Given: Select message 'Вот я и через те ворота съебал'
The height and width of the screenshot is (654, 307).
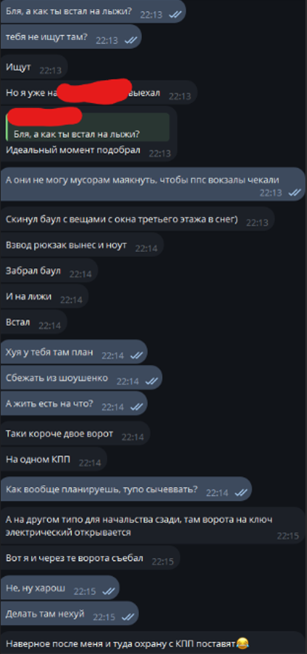Looking at the screenshot, I should click(90, 558).
